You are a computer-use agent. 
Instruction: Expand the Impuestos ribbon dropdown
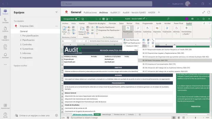(157, 31)
